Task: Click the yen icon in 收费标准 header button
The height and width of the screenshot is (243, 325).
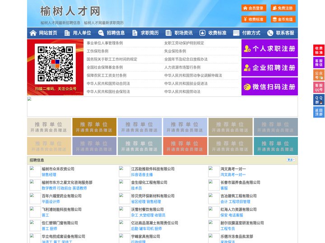Action: 245,19
